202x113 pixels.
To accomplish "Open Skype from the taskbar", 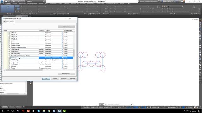I will [x=39, y=111].
